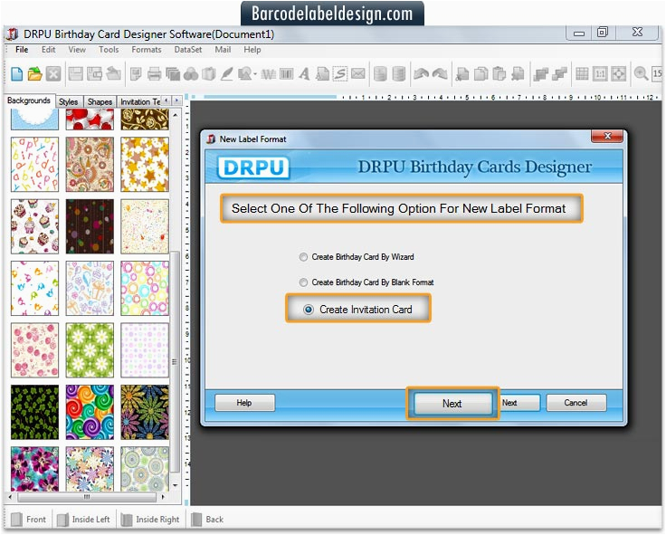Click the Cut scissors-page icon

click(461, 74)
